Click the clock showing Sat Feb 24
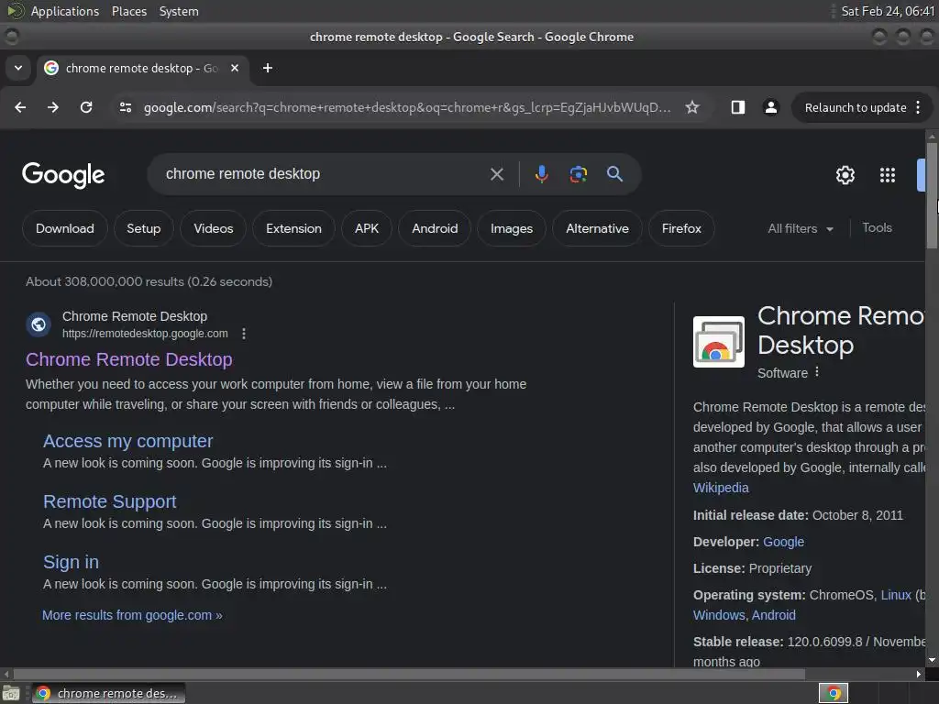This screenshot has width=939, height=704. 888,11
